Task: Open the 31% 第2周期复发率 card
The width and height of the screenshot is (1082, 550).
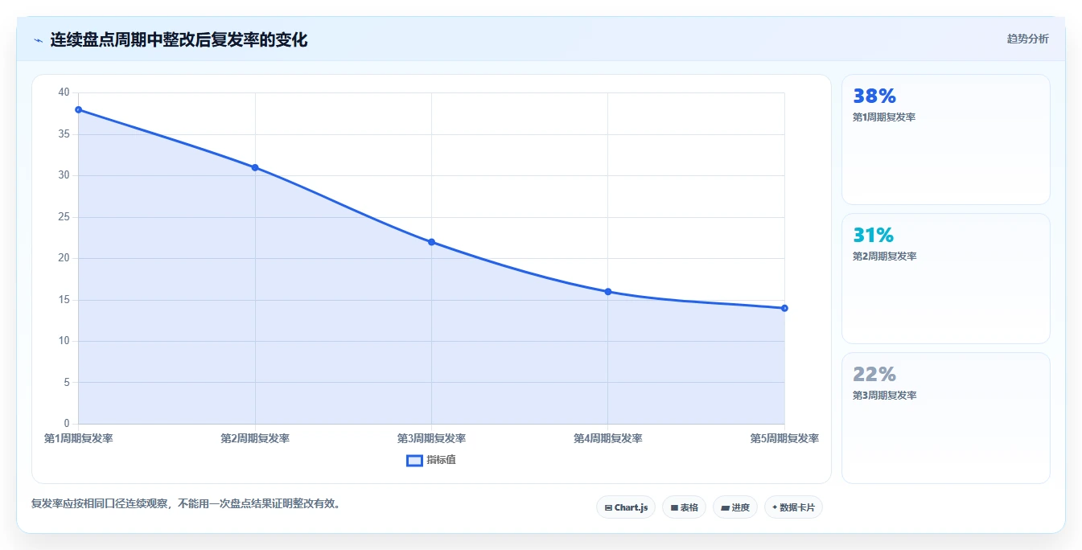Action: point(945,279)
